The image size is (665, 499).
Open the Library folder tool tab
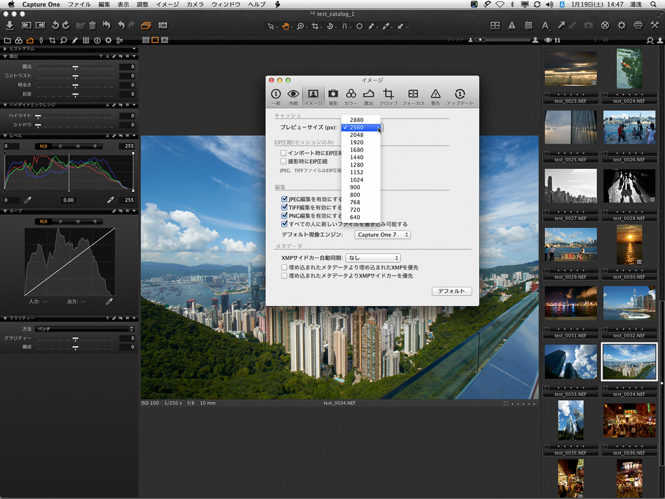point(8,40)
